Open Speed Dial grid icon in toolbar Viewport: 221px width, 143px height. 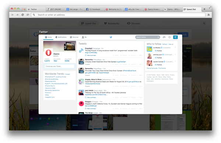(x=28, y=15)
